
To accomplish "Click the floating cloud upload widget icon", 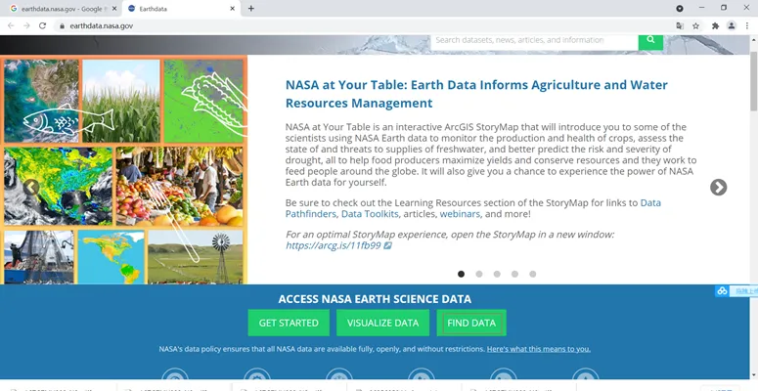I will click(722, 291).
